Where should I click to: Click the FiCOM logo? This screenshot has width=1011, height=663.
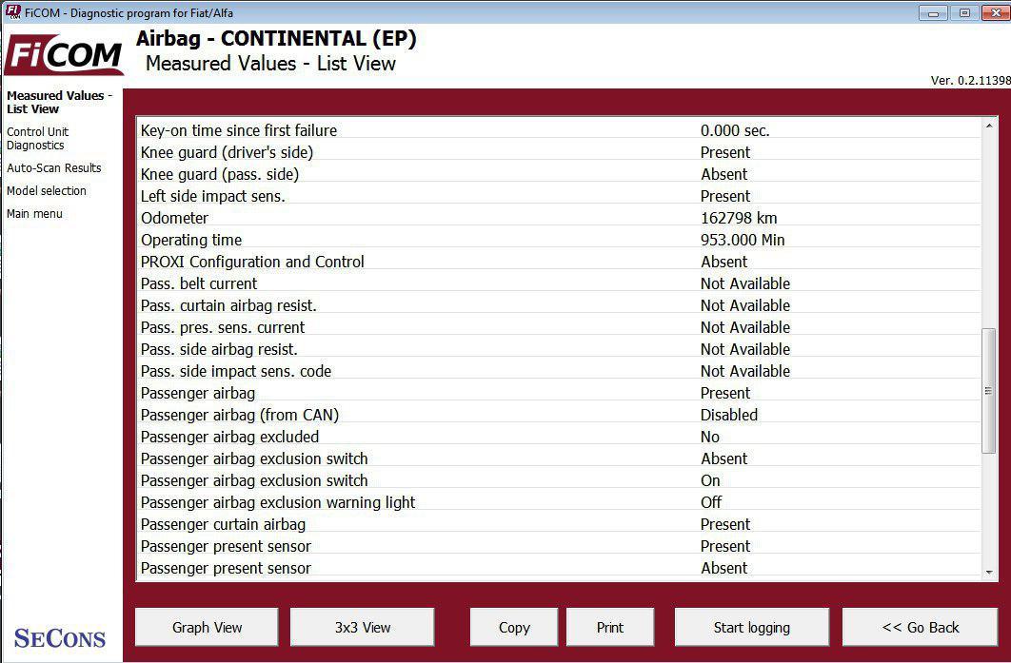63,54
